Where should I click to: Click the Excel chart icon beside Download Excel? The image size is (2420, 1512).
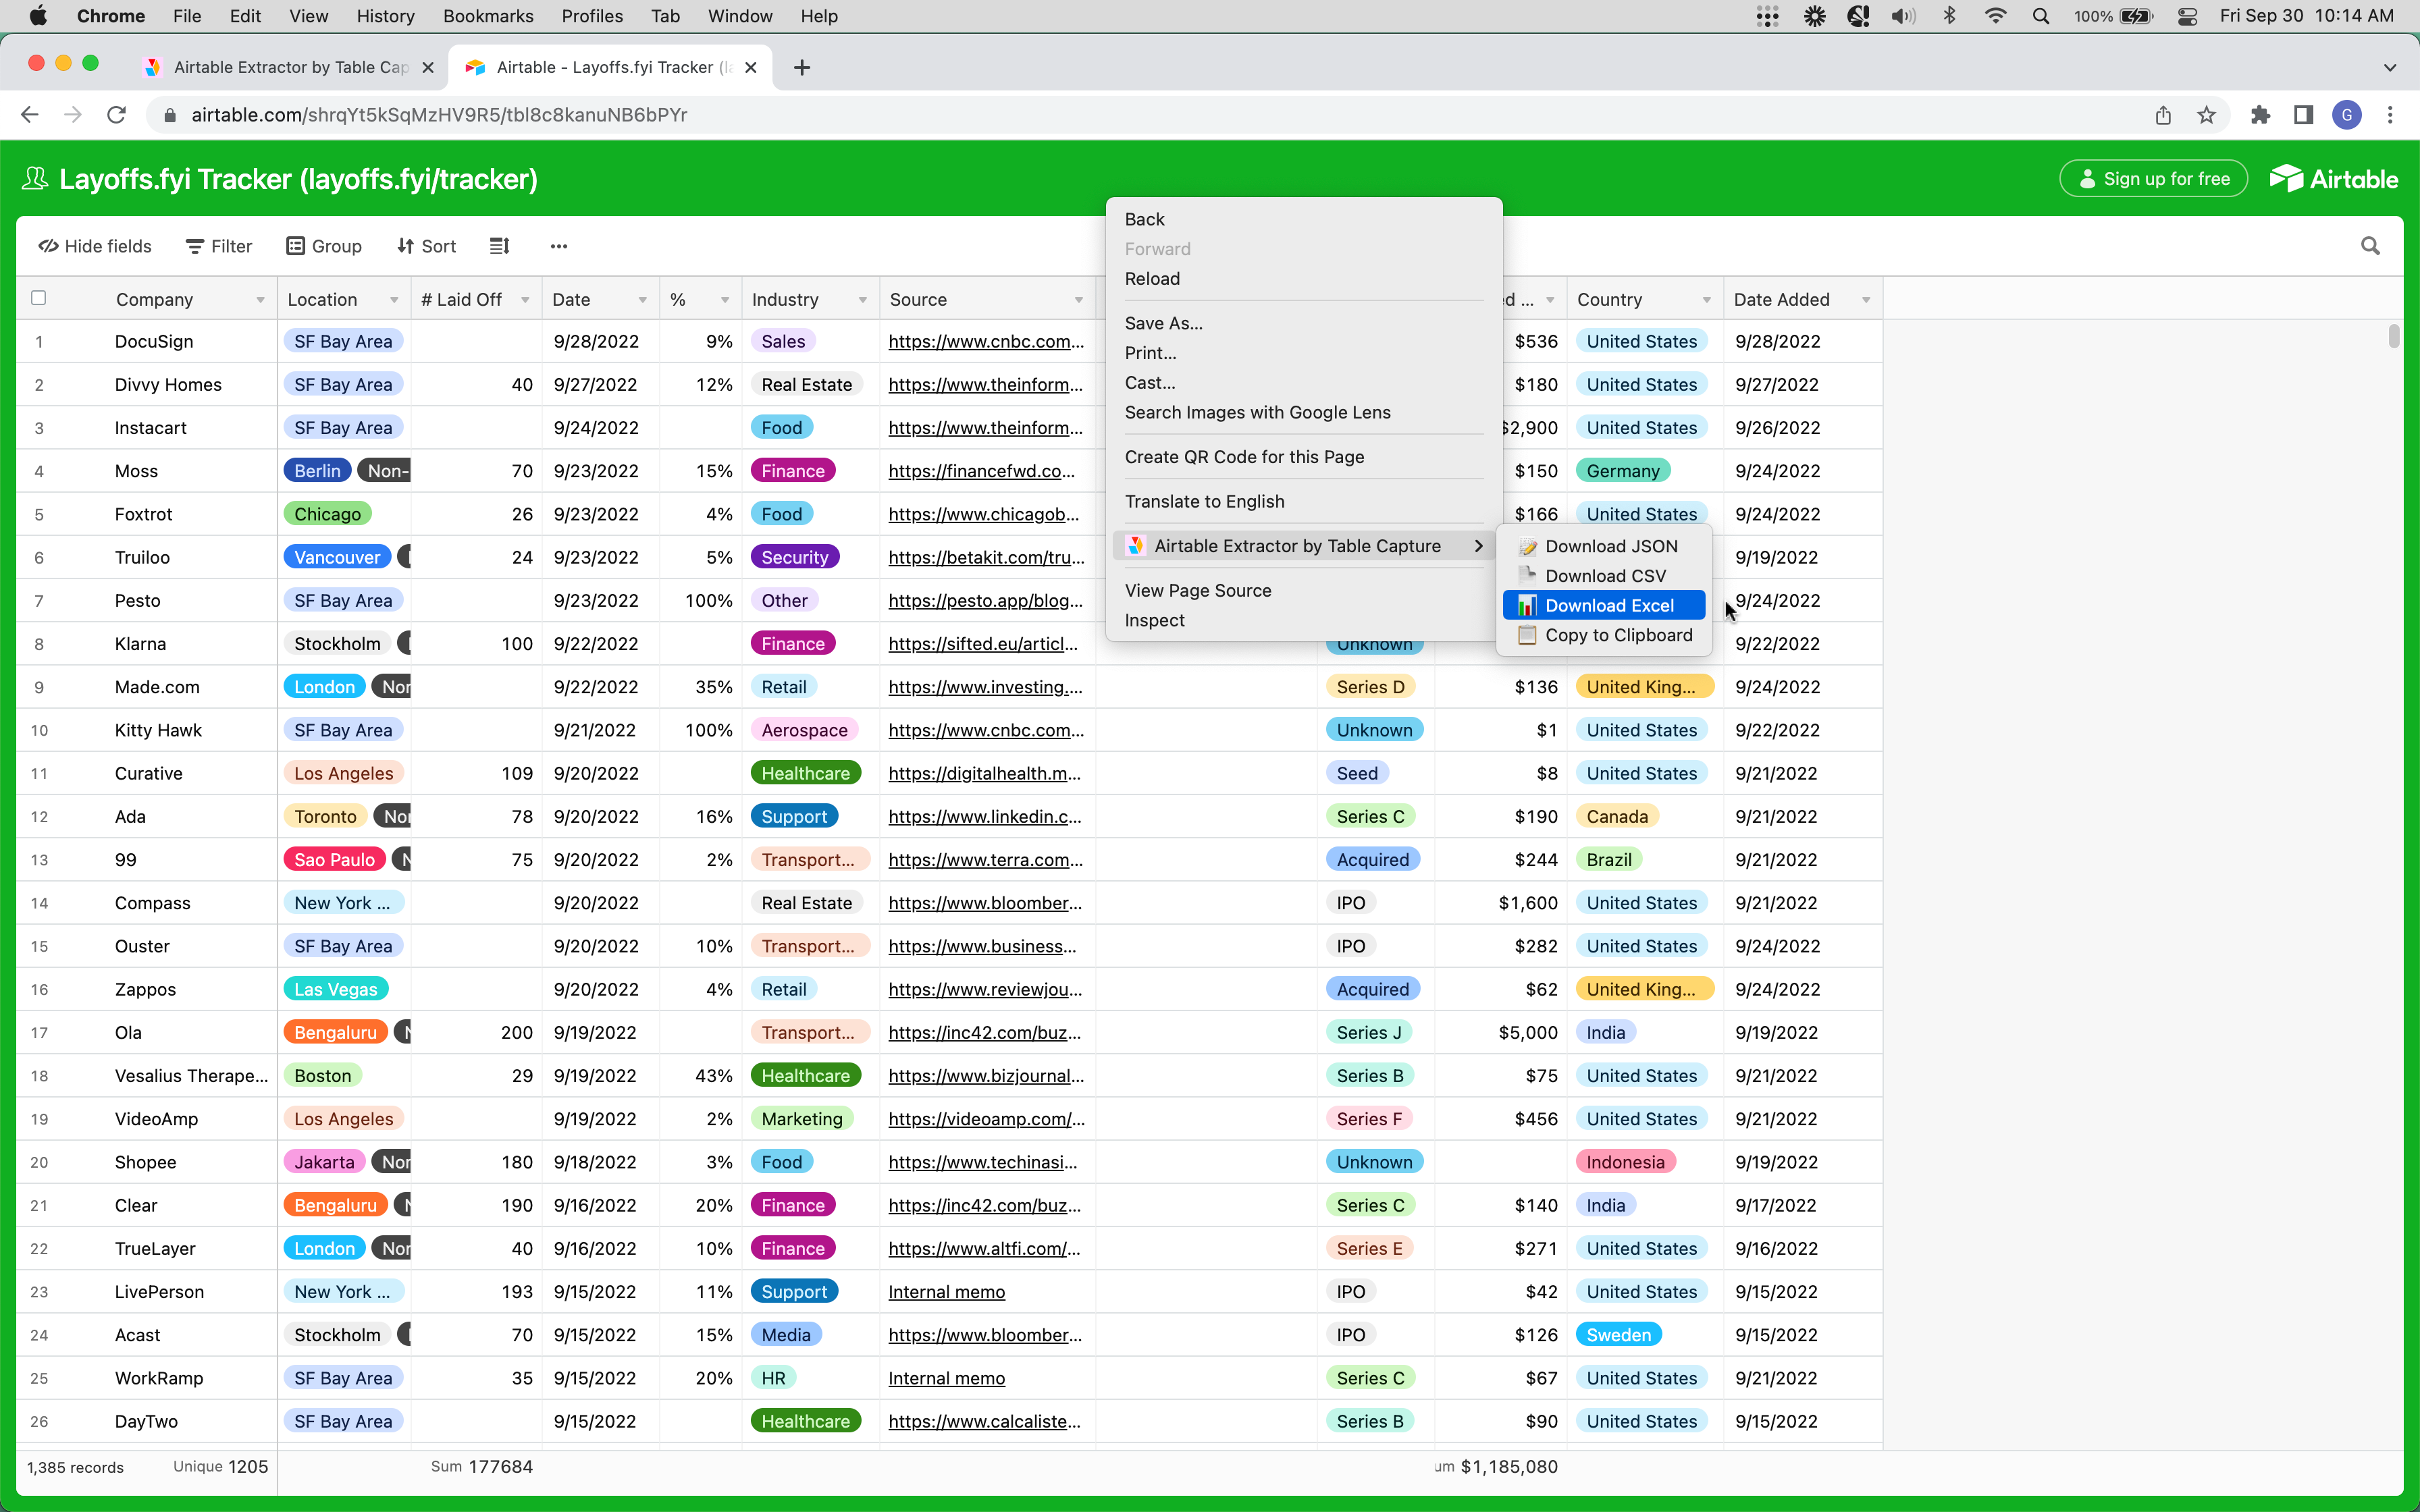[1527, 605]
